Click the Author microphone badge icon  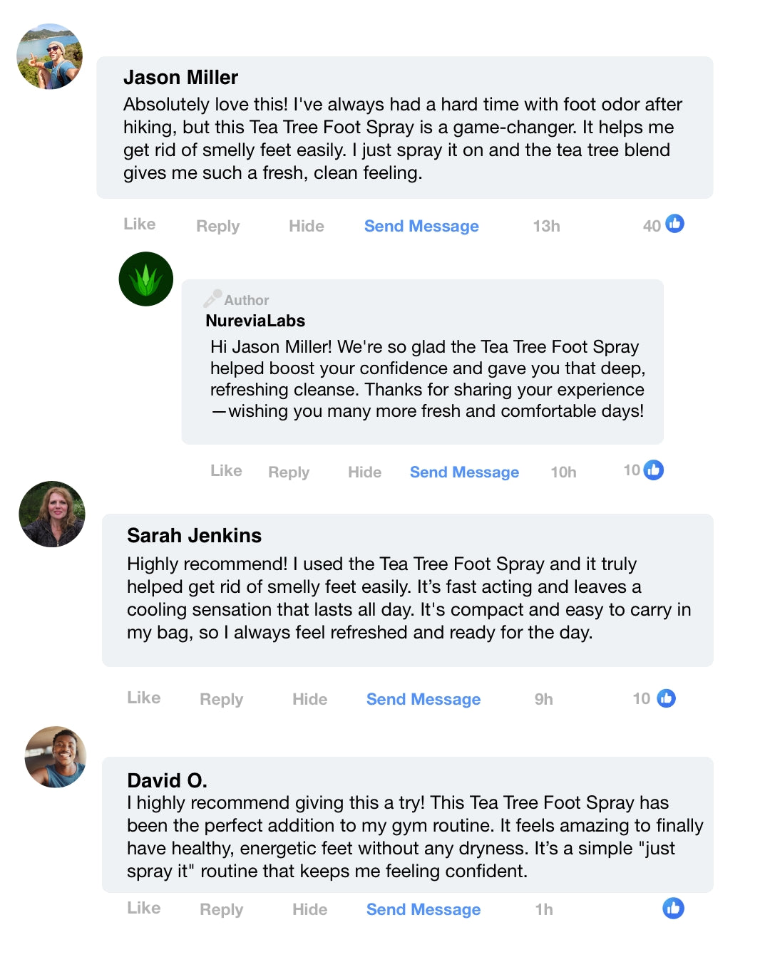[x=212, y=299]
